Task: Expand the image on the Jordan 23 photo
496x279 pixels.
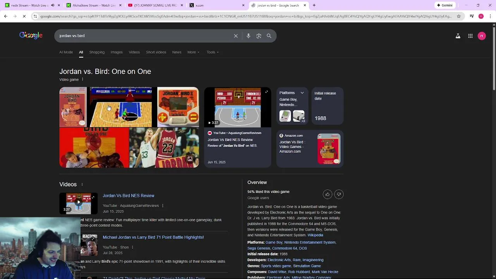Action: pos(190,159)
